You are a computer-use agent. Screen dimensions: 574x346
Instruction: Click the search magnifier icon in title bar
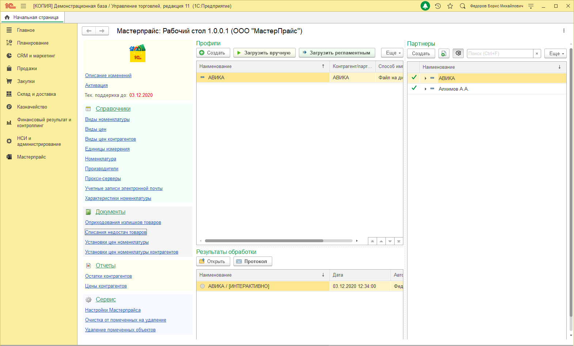(x=463, y=6)
